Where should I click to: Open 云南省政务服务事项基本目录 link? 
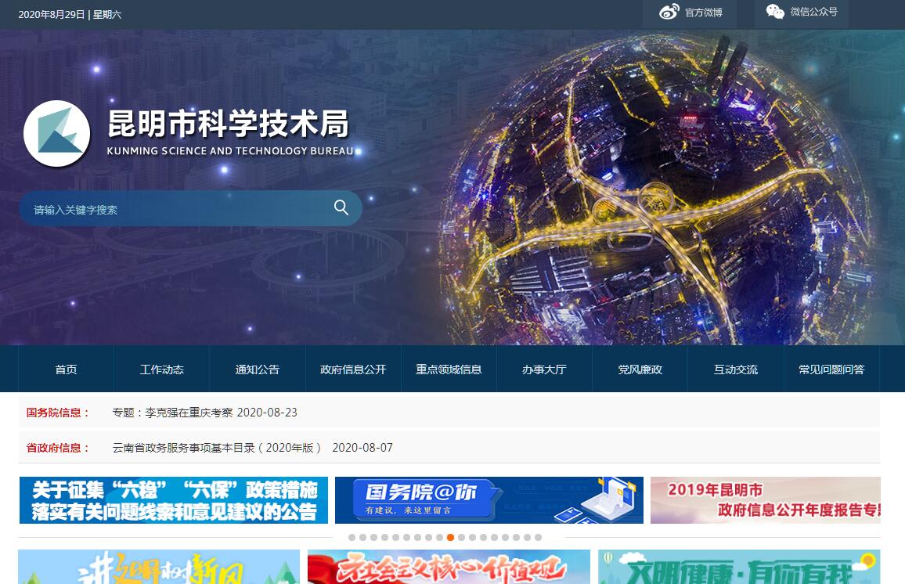pos(217,448)
